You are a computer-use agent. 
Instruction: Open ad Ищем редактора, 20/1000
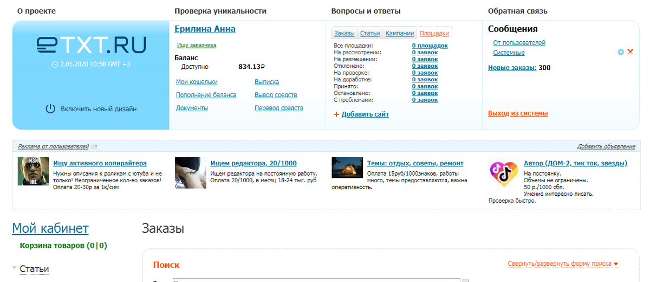pyautogui.click(x=253, y=163)
